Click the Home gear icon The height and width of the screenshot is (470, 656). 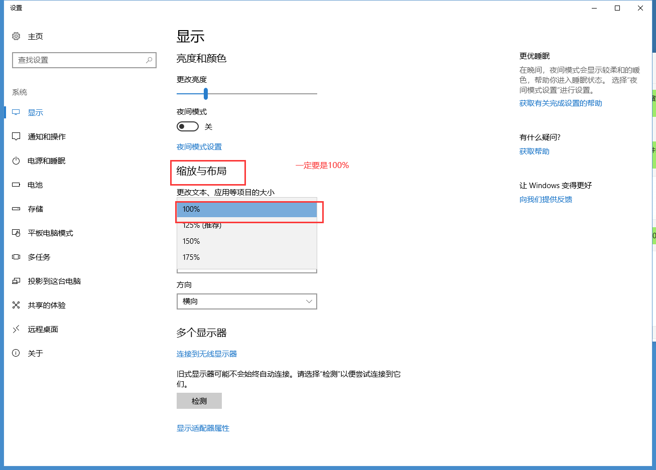point(16,36)
